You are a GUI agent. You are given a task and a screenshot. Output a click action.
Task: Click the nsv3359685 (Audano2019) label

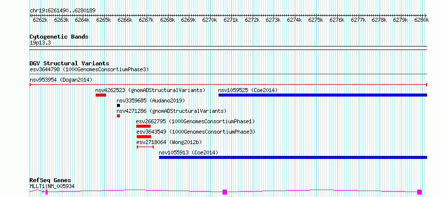tap(151, 100)
